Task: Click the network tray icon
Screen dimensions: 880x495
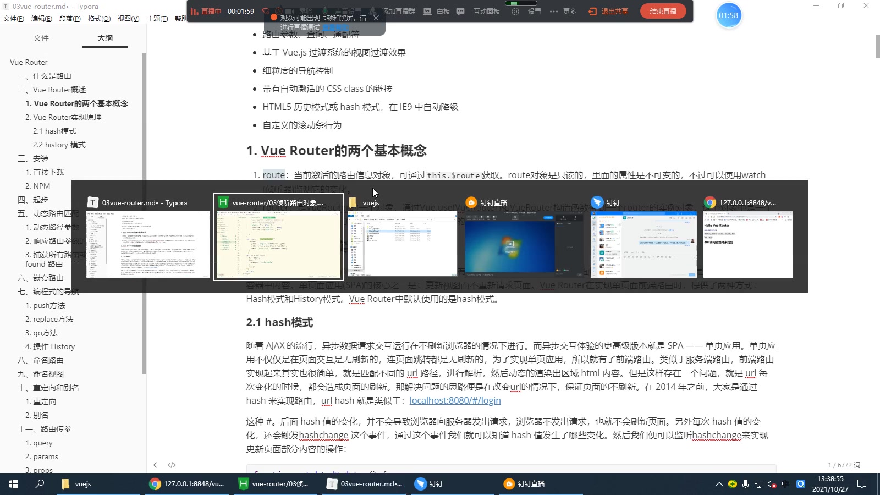Action: click(758, 484)
